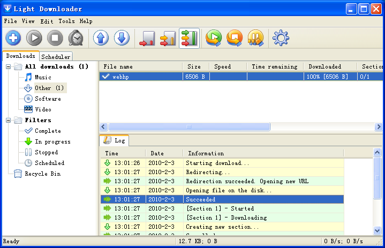Click the Light Downloader title bar icon

(7, 9)
